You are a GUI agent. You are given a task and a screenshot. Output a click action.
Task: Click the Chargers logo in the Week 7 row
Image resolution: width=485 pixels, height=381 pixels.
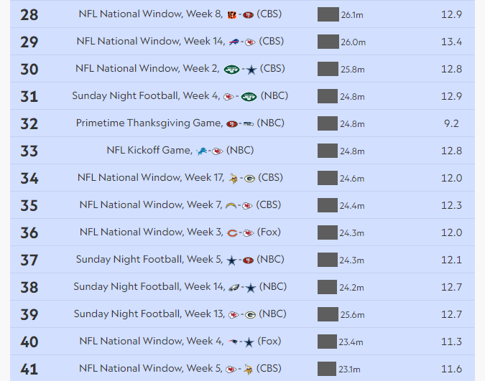click(231, 206)
